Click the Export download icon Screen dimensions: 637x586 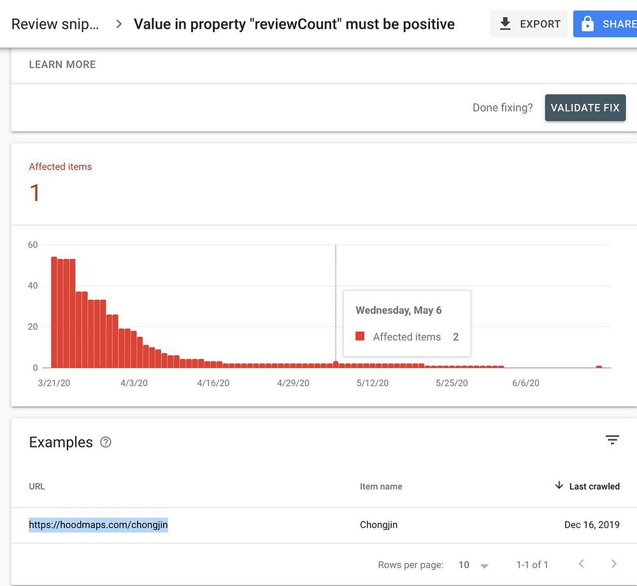(505, 24)
